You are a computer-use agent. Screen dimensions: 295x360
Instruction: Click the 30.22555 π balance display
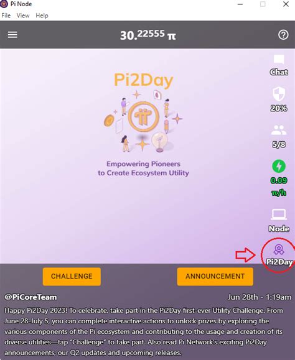click(x=148, y=35)
